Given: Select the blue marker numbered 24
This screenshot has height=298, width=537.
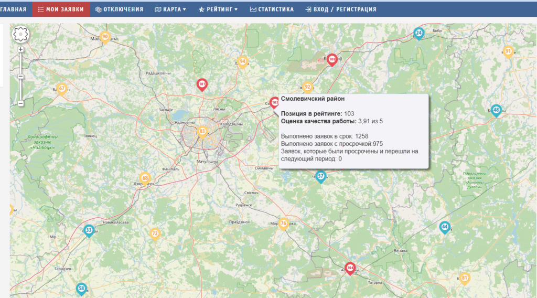Looking at the screenshot, I should (x=418, y=34).
